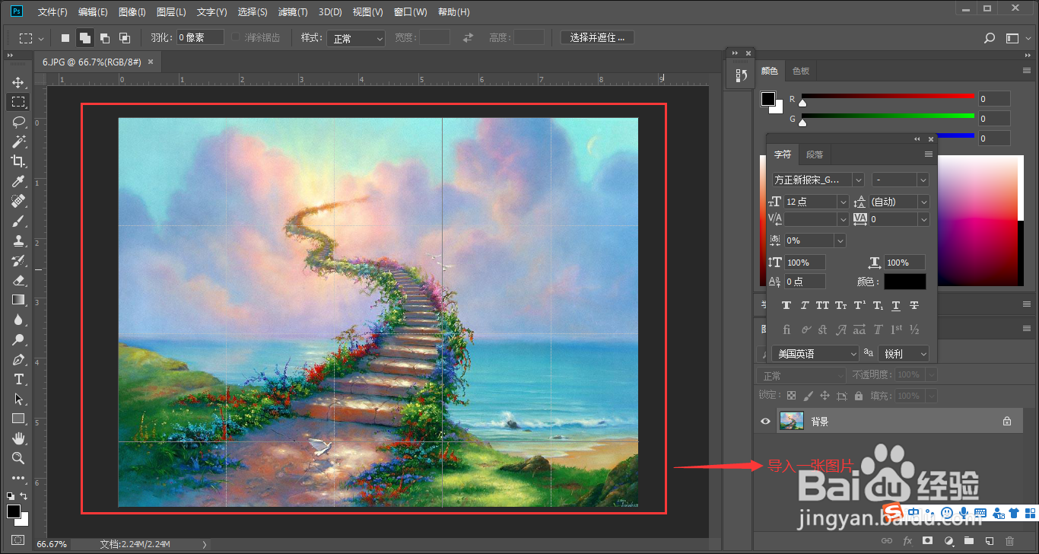Toggle Strikethrough in Character panel
Viewport: 1039px width, 554px height.
[914, 306]
